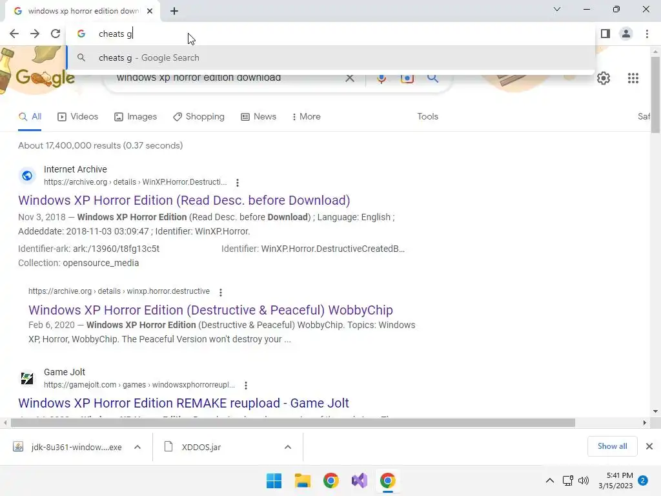This screenshot has height=496, width=661.
Task: Open a new browser tab
Action: pos(174,11)
